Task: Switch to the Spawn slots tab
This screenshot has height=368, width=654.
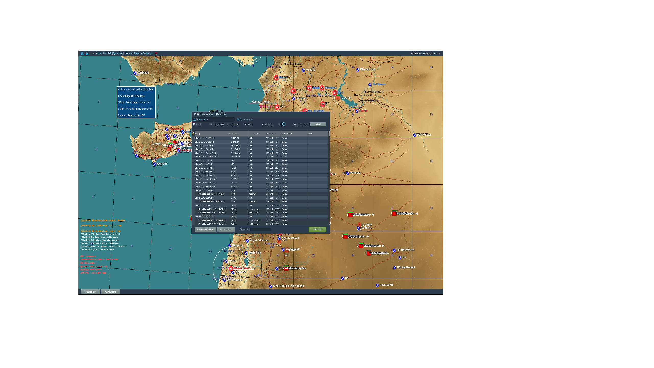Action: click(213, 119)
